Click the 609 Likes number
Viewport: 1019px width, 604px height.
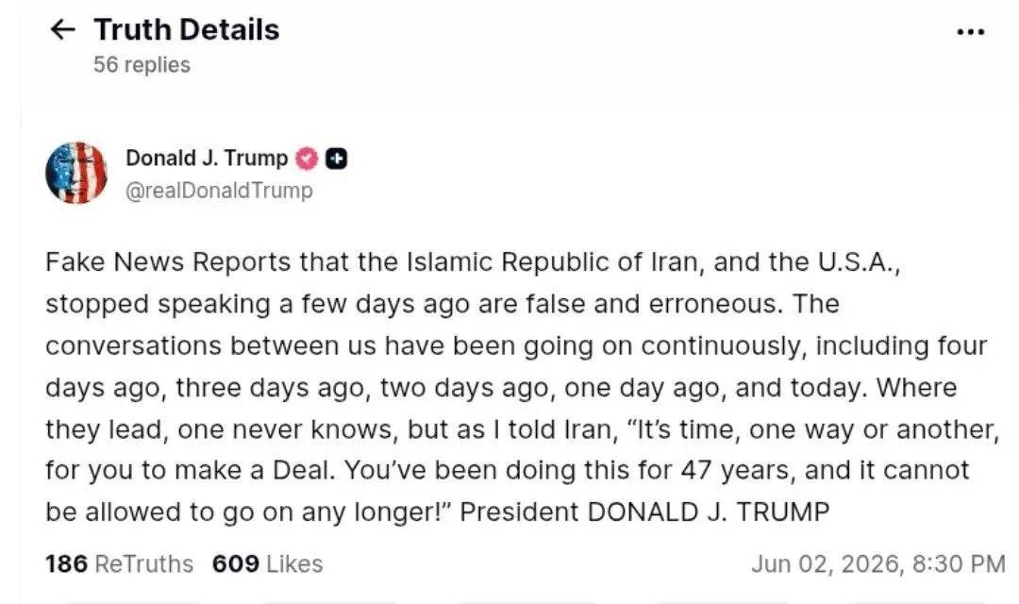click(x=236, y=563)
